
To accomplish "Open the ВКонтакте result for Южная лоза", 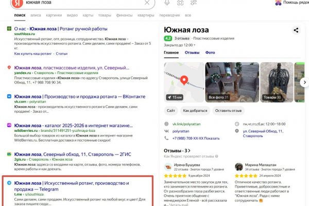I will tap(80, 97).
